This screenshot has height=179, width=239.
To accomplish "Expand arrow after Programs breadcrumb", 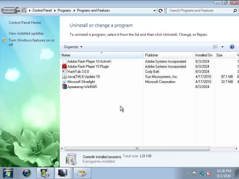I will pos(74,10).
